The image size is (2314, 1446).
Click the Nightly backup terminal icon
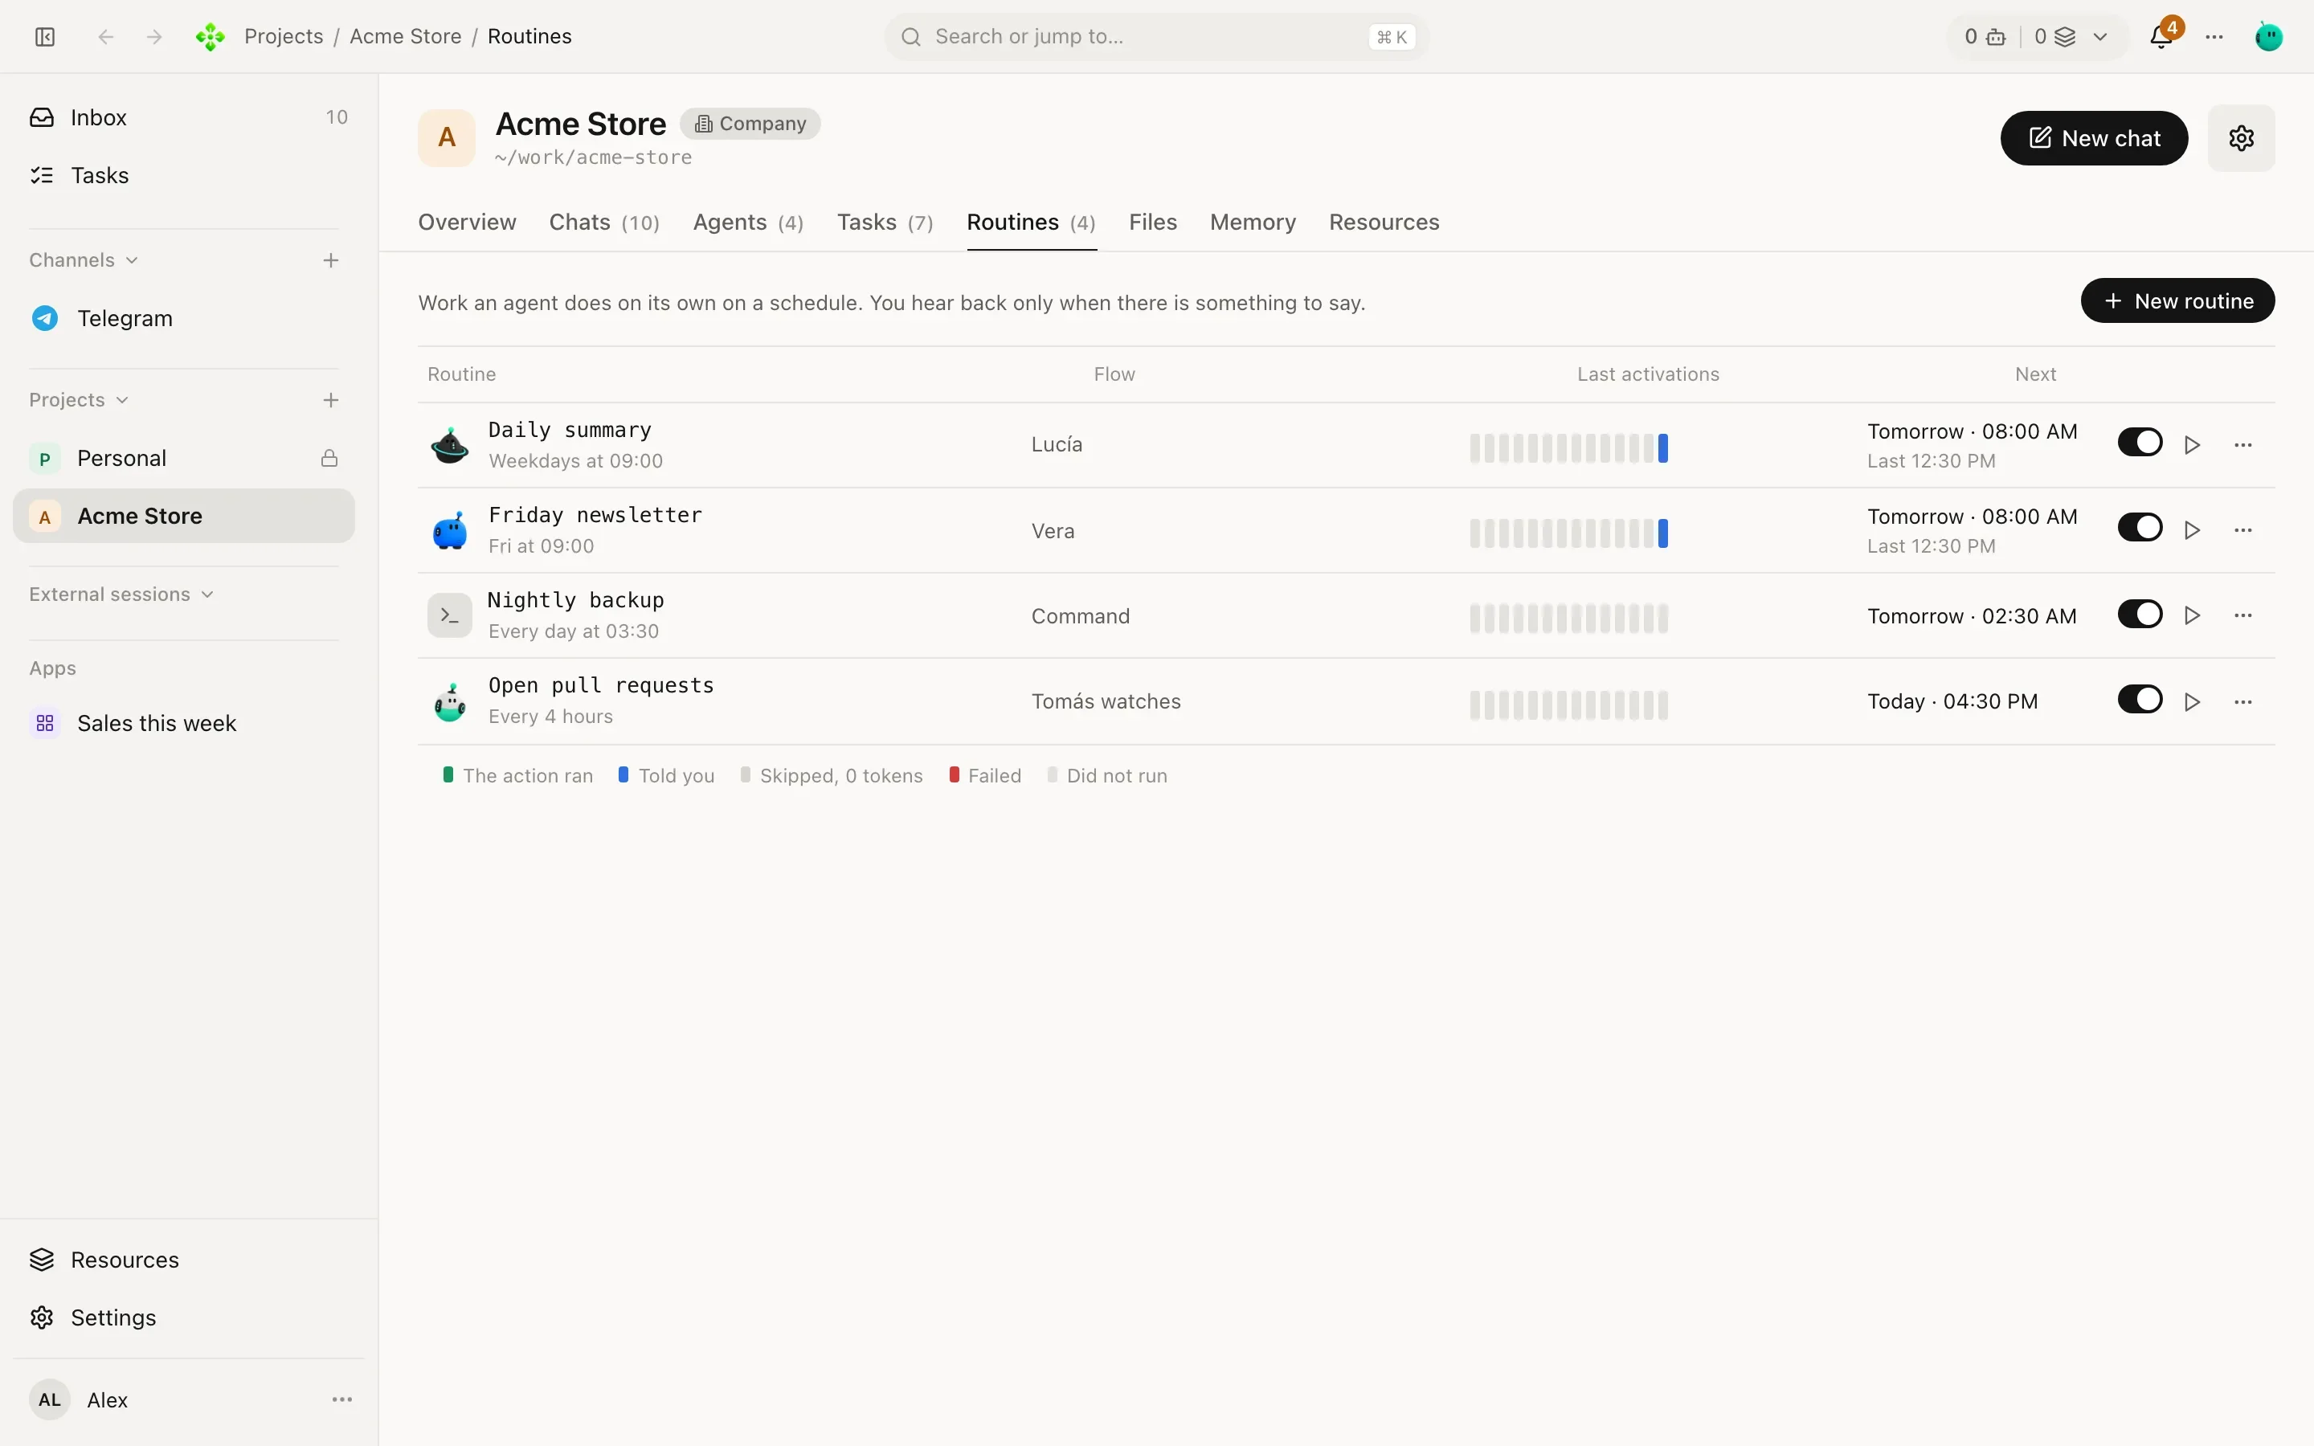click(x=449, y=615)
